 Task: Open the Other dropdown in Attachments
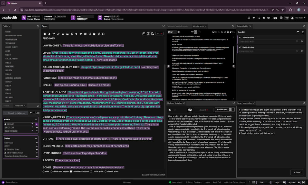point(172,32)
